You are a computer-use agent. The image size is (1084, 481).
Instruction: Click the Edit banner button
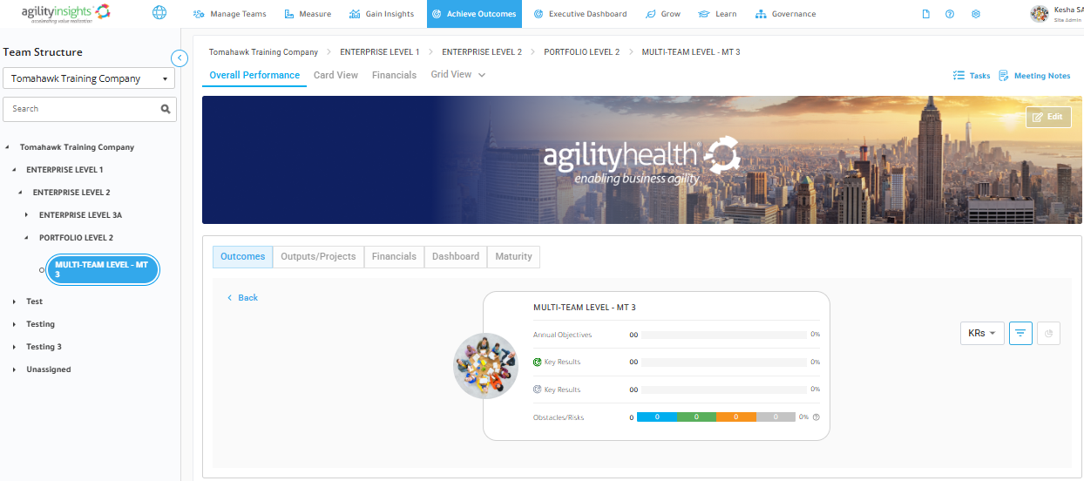point(1048,117)
